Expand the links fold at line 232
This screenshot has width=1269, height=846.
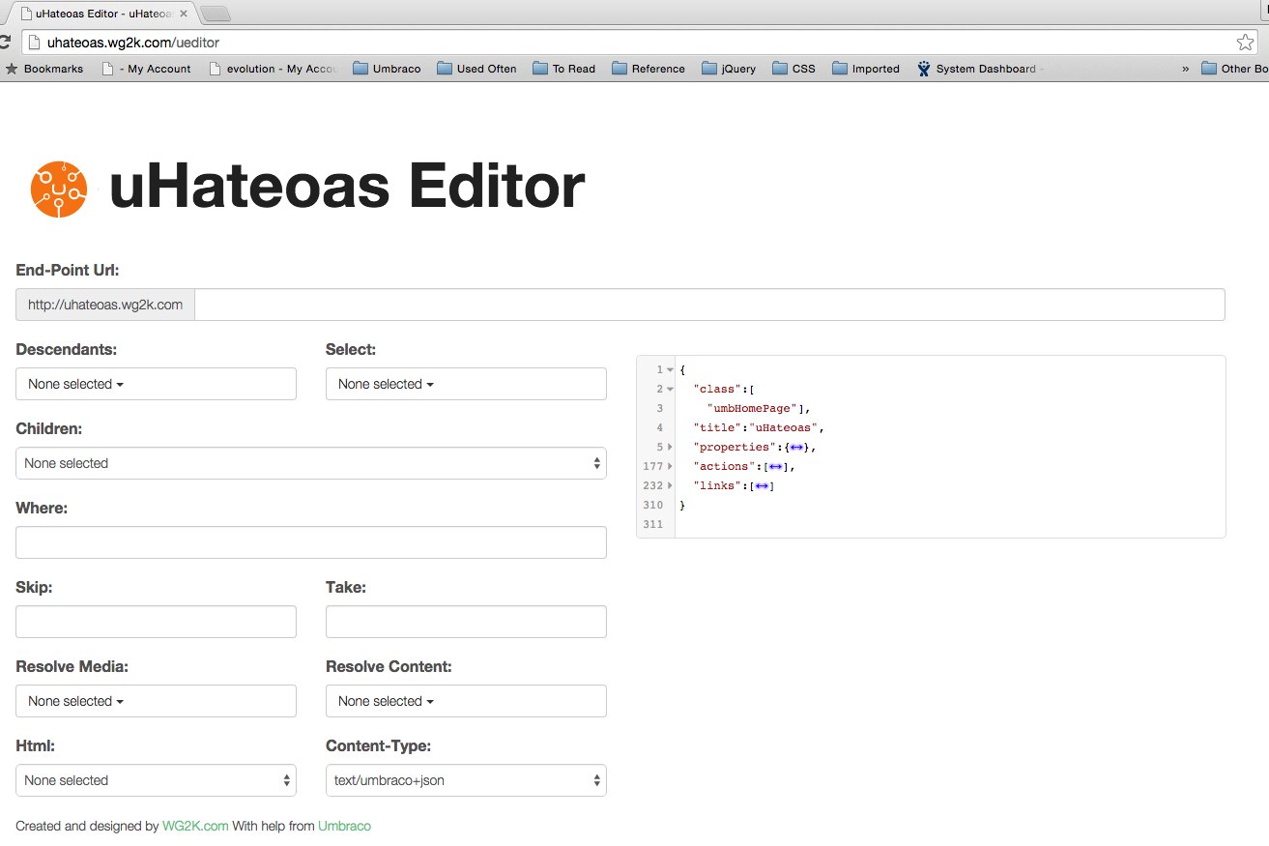pos(670,485)
